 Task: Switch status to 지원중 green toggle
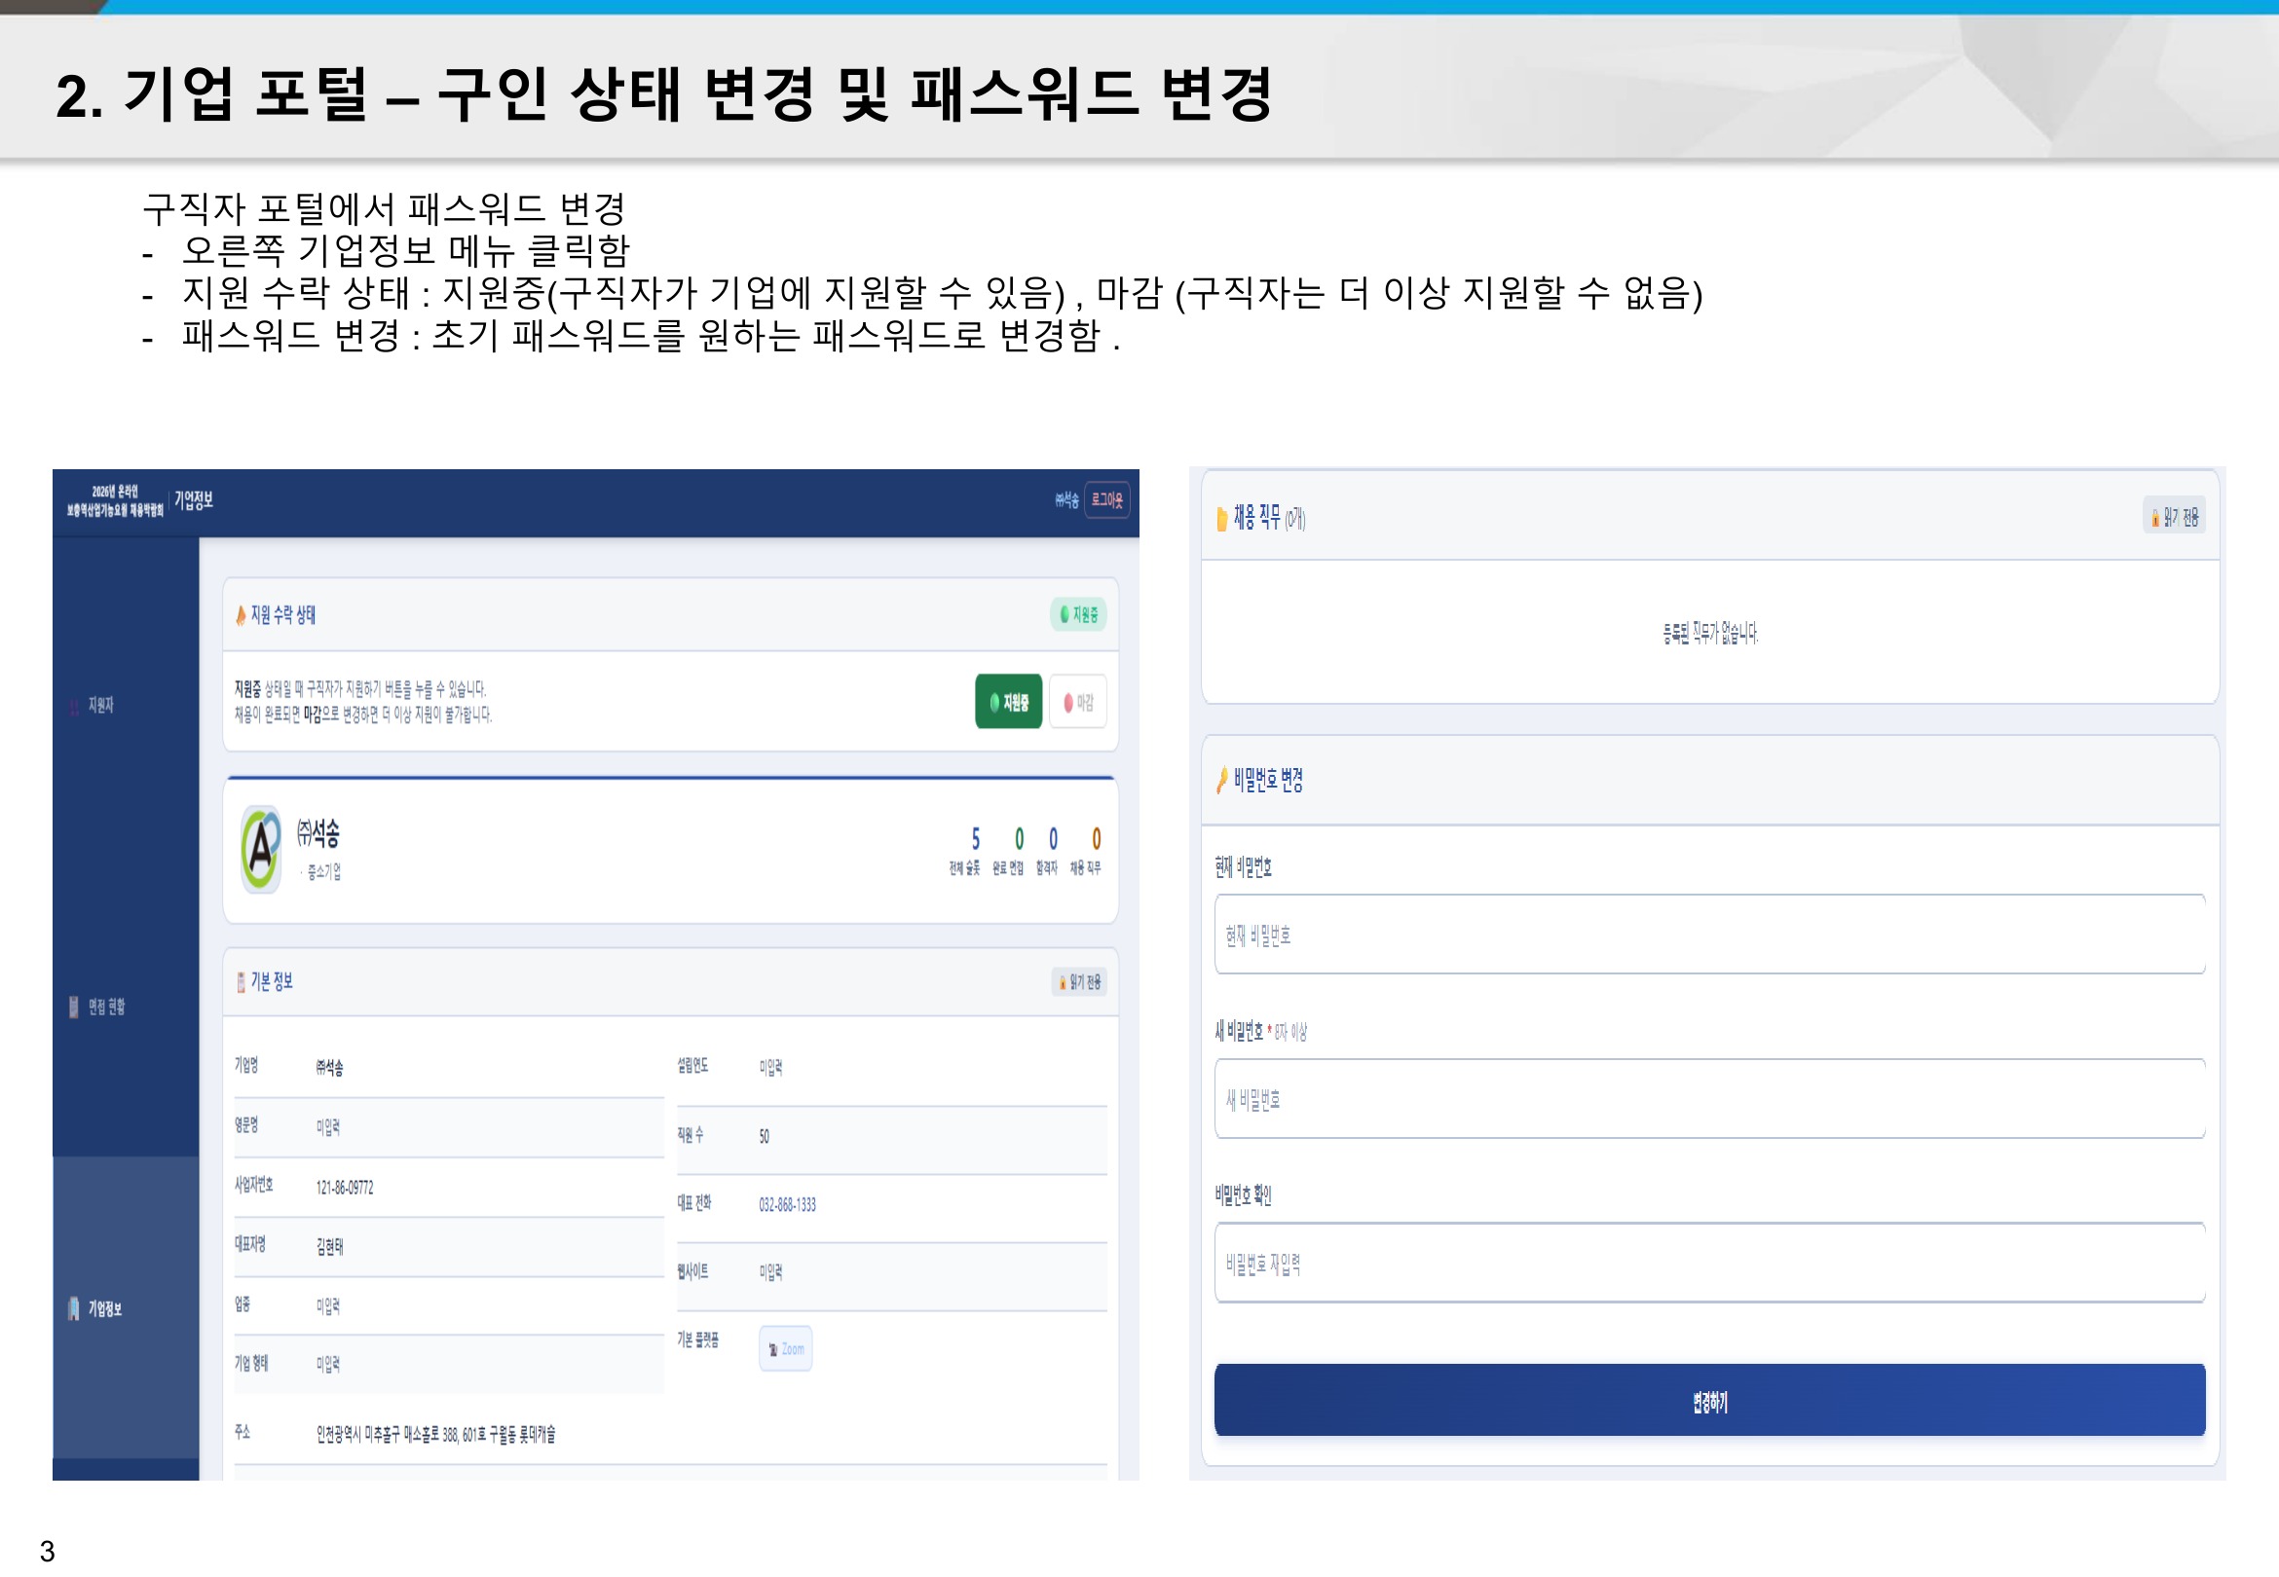[x=1008, y=702]
